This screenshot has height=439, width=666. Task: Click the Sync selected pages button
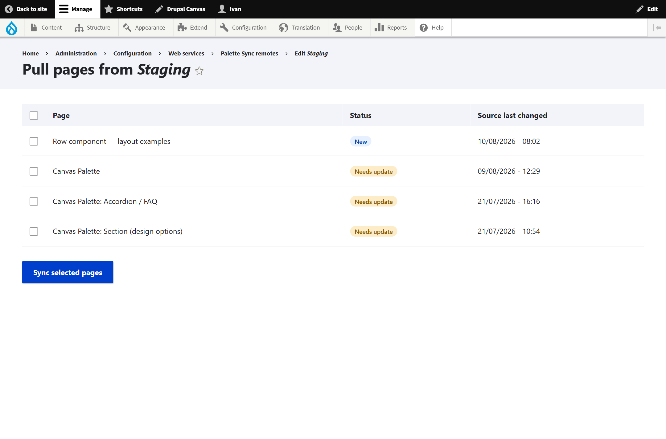(68, 272)
